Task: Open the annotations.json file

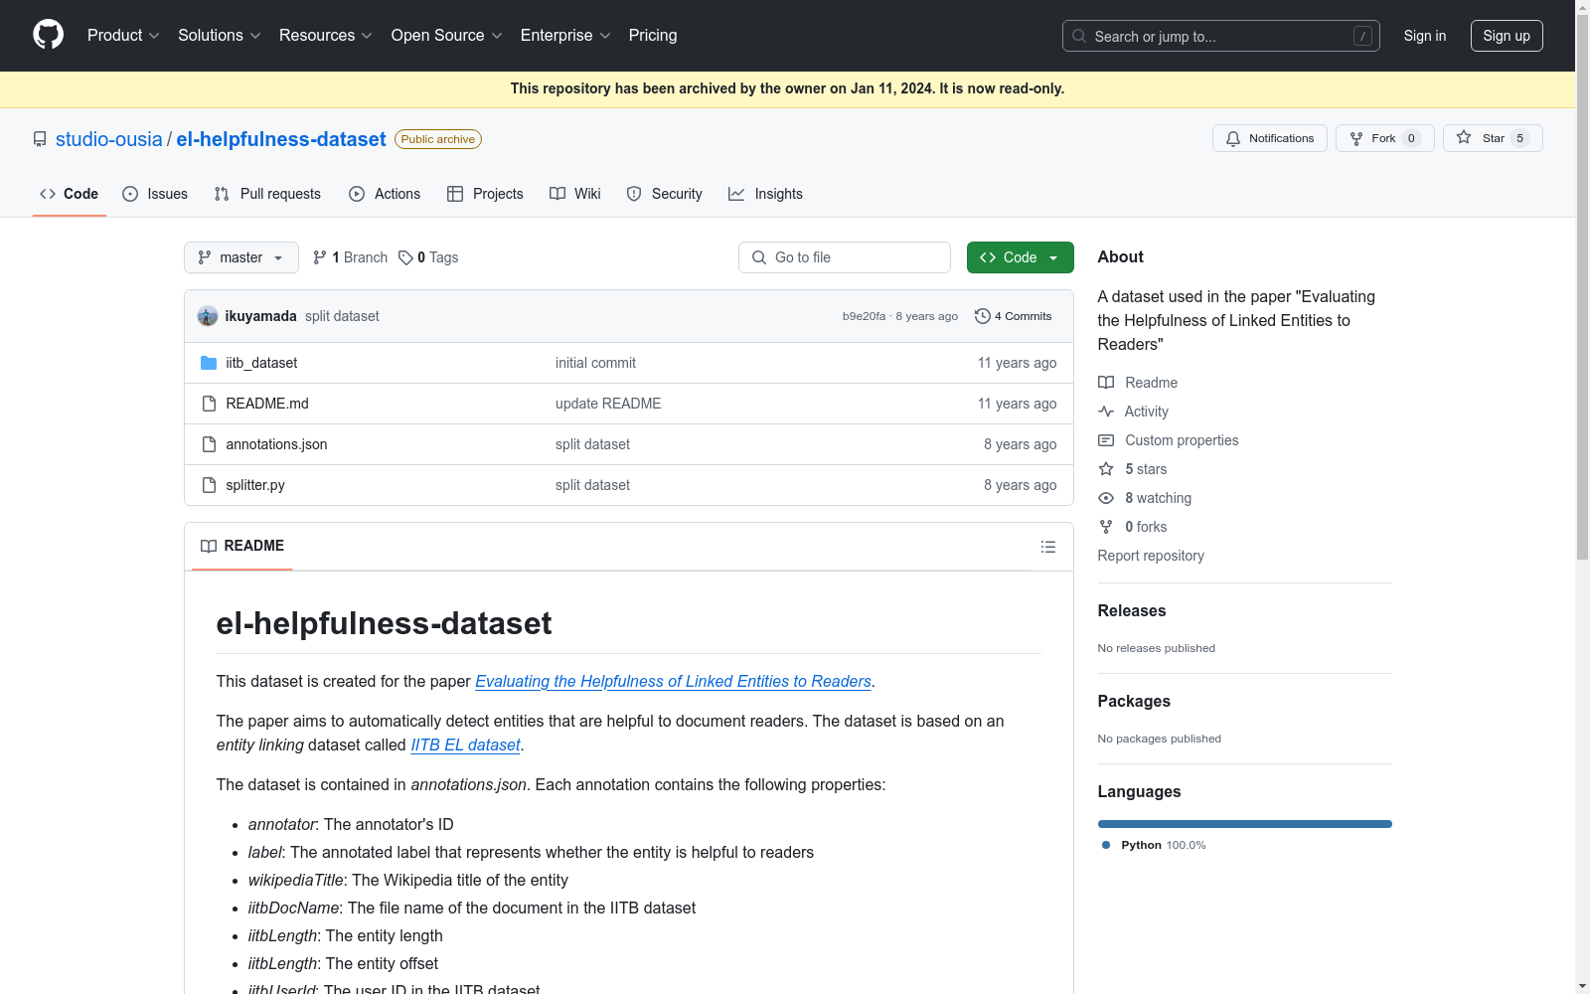Action: coord(276,444)
